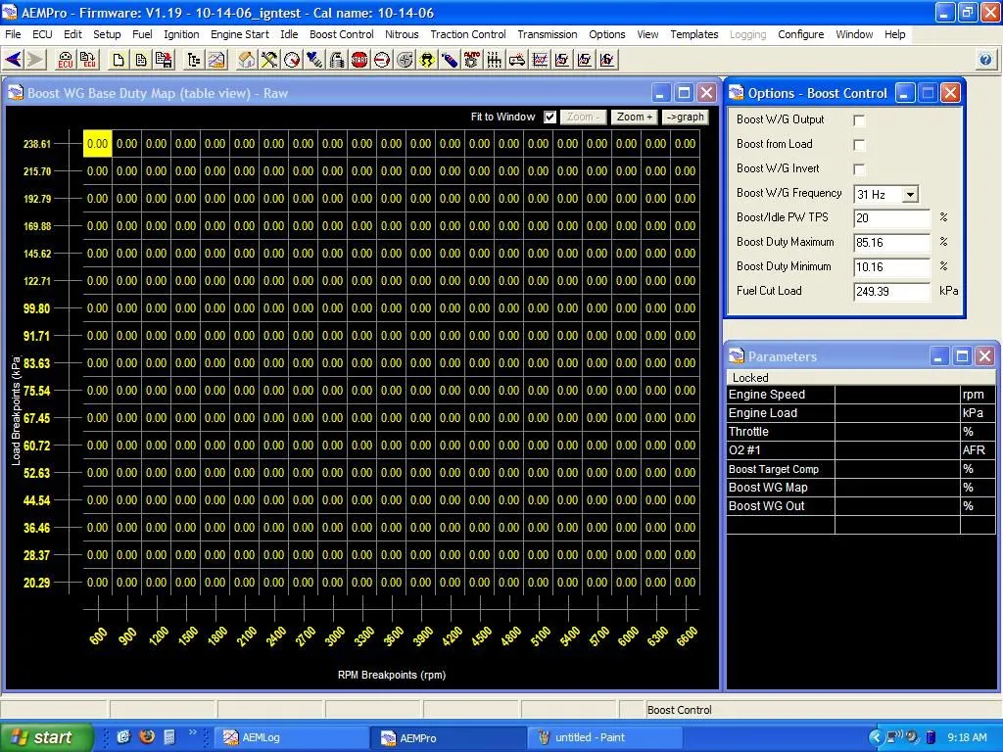Click the ECU upload toolbar icon
This screenshot has height=752, width=1003.
(87, 60)
